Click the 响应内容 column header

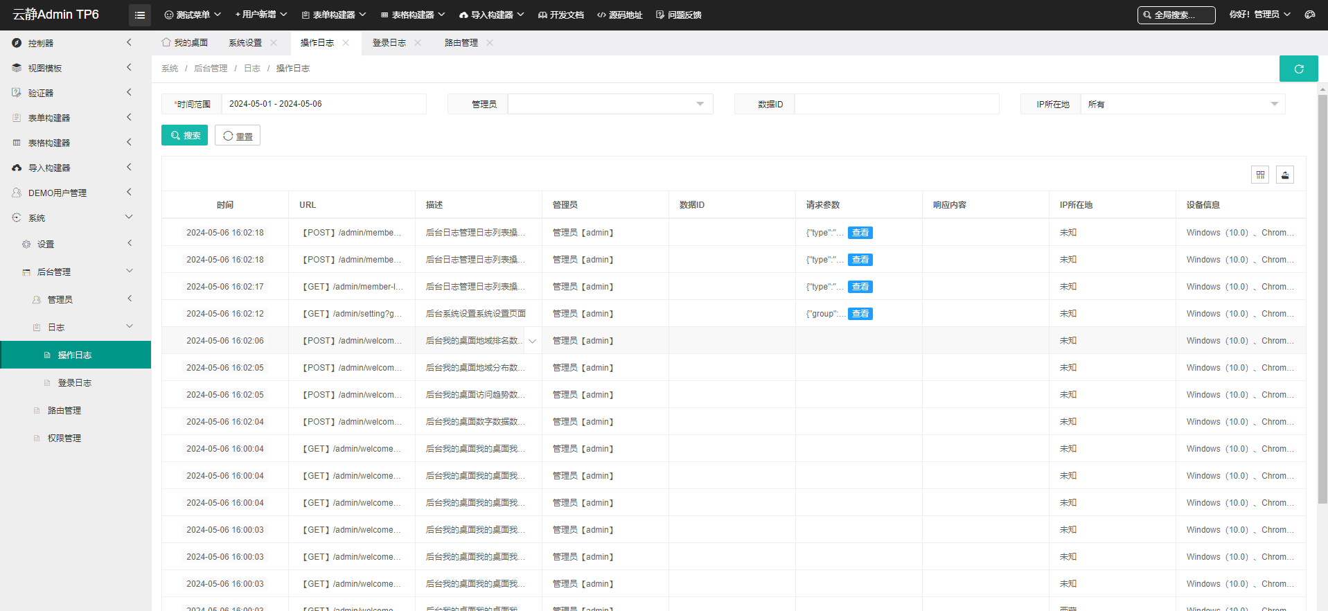(986, 205)
